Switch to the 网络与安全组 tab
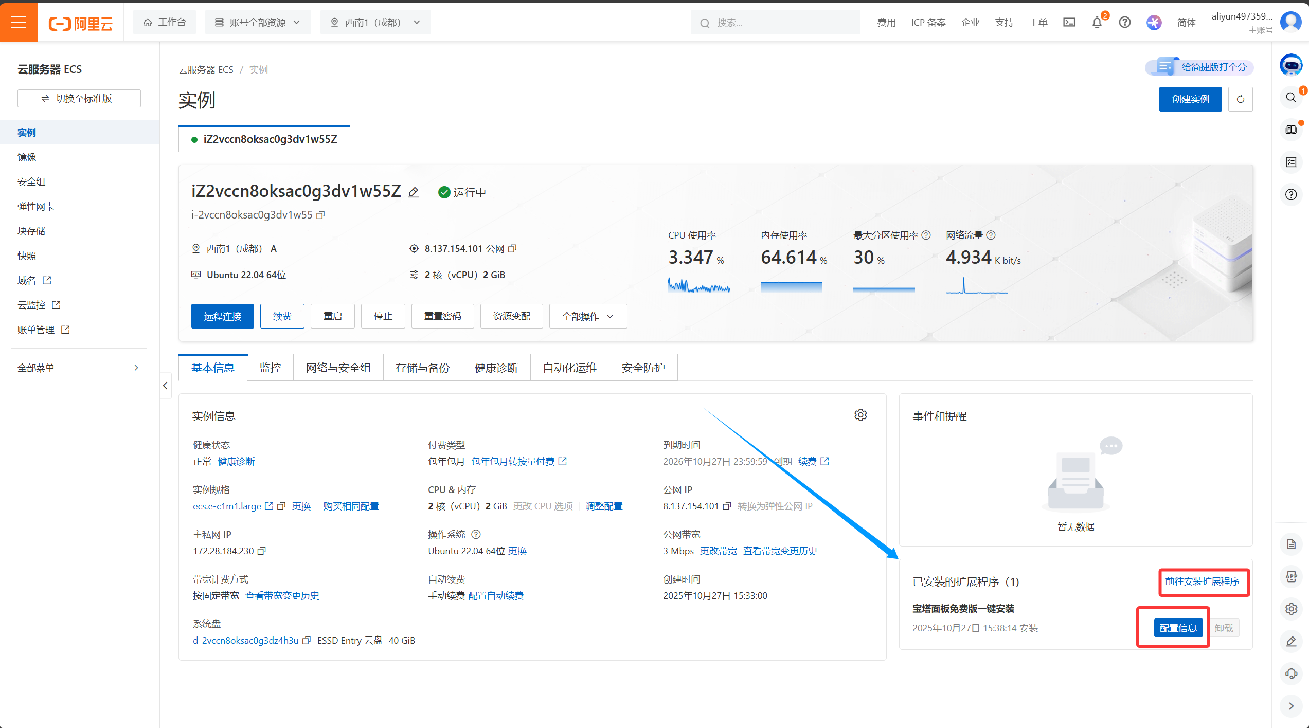Viewport: 1309px width, 728px height. [x=338, y=368]
